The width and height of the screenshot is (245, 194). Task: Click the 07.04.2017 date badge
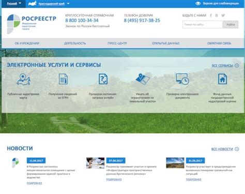click(x=116, y=160)
